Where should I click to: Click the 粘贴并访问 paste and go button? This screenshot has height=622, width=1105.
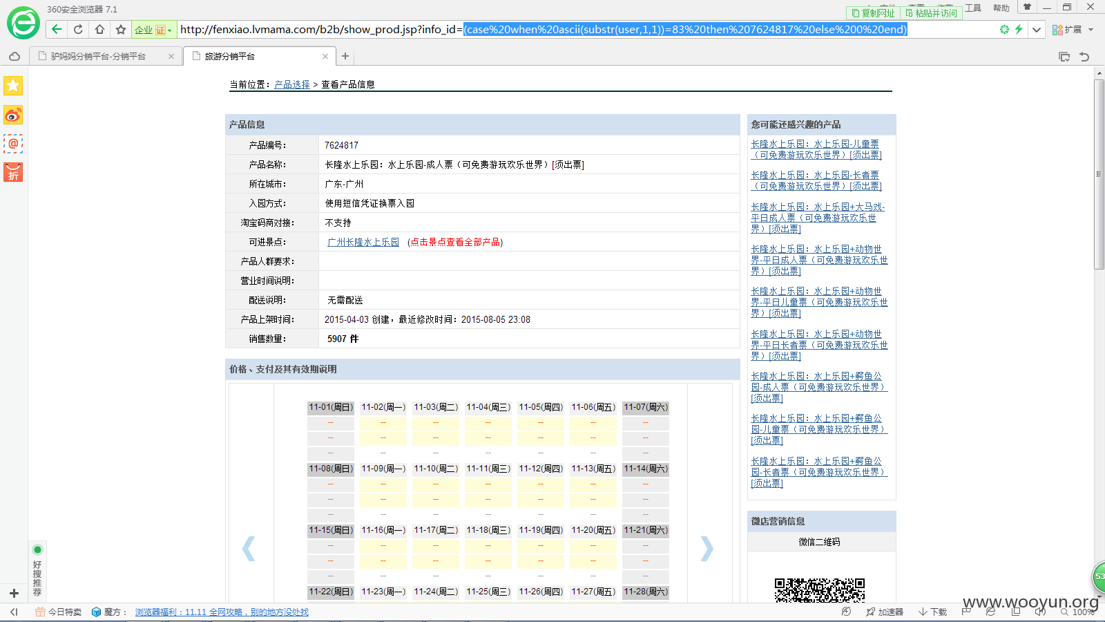coord(932,13)
